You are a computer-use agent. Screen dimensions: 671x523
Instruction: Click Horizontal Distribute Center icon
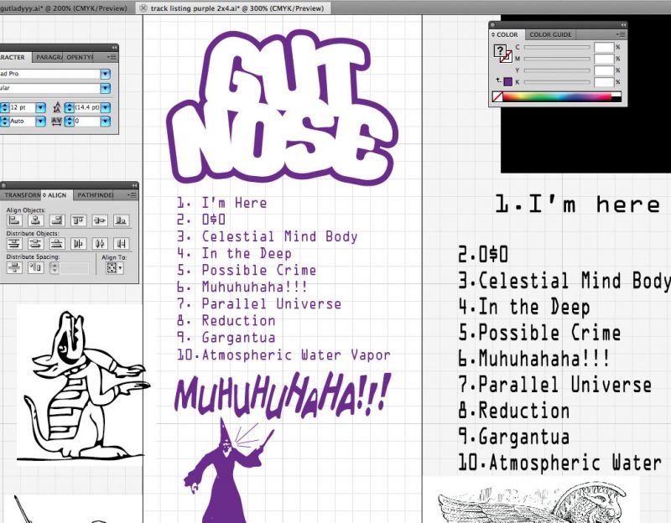tap(100, 244)
